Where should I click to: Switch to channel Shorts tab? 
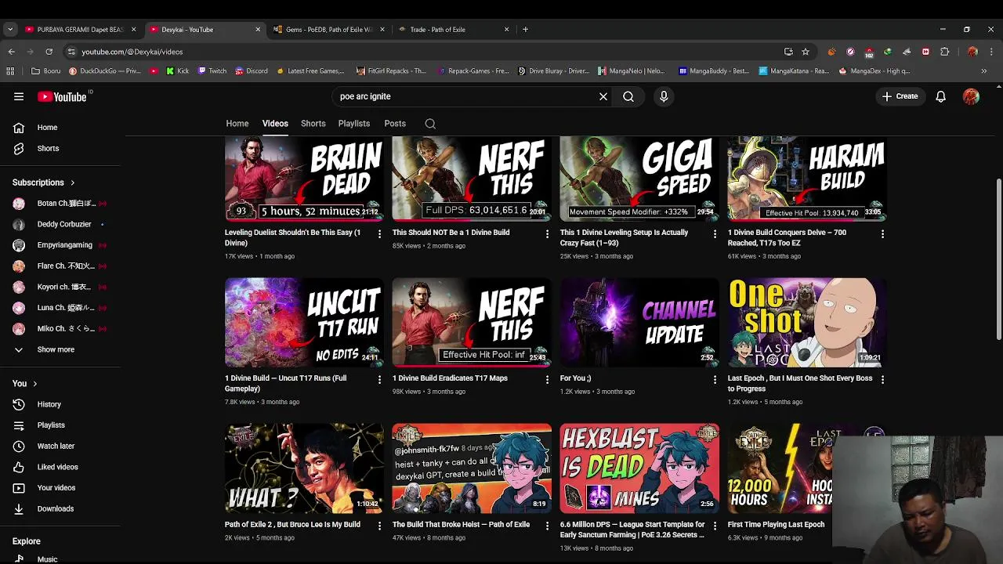313,123
